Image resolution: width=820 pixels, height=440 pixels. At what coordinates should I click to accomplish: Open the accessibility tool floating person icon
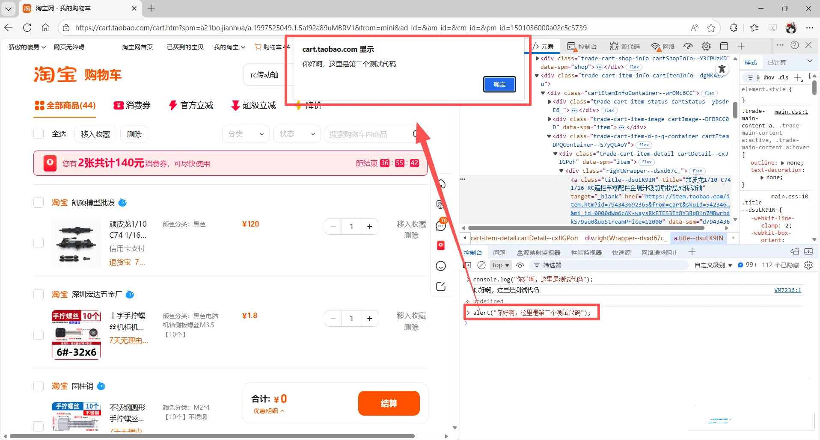[x=722, y=68]
